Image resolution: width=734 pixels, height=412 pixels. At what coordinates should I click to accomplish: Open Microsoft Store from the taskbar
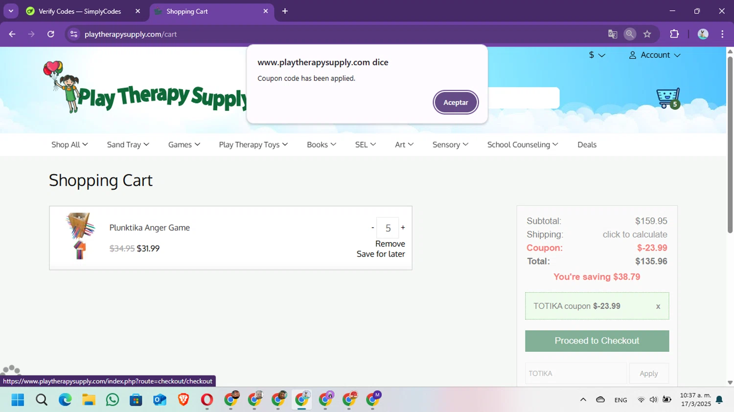click(x=136, y=400)
